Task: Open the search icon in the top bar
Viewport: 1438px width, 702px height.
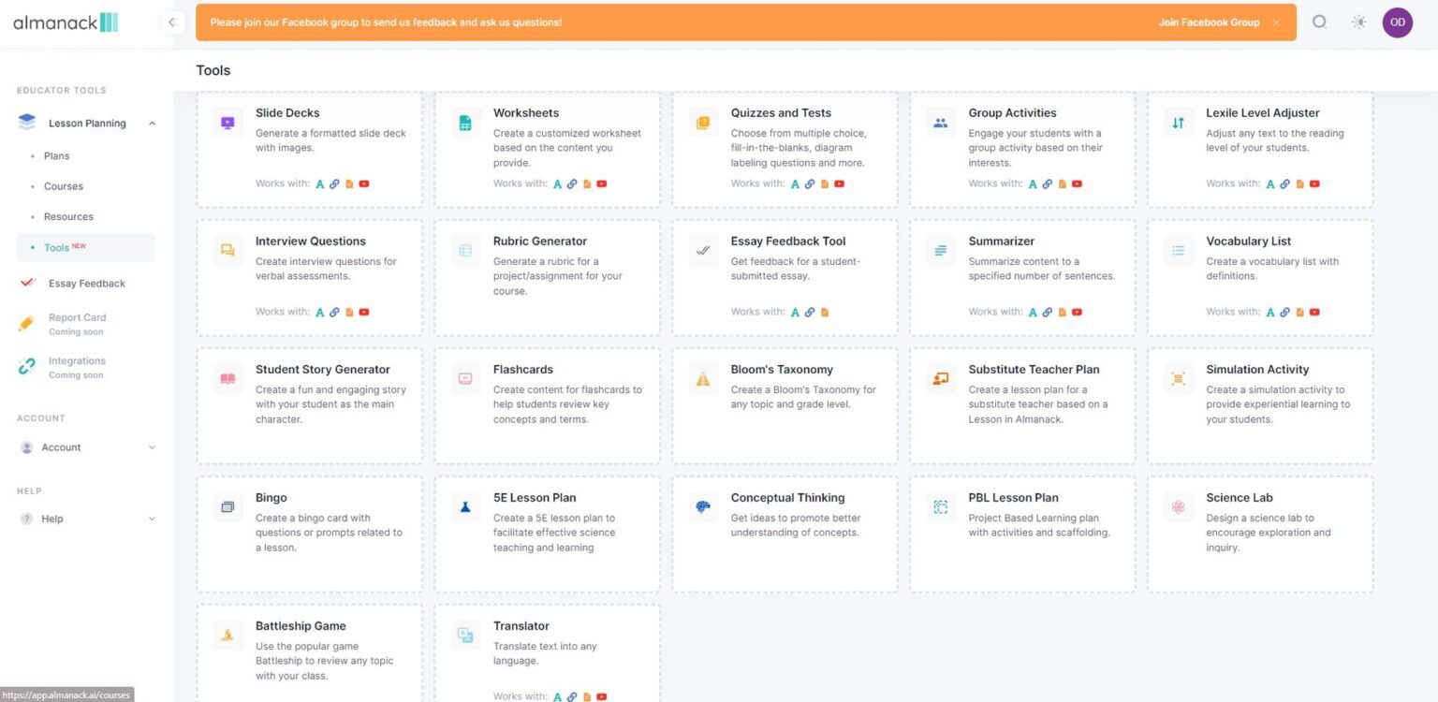Action: [1320, 22]
